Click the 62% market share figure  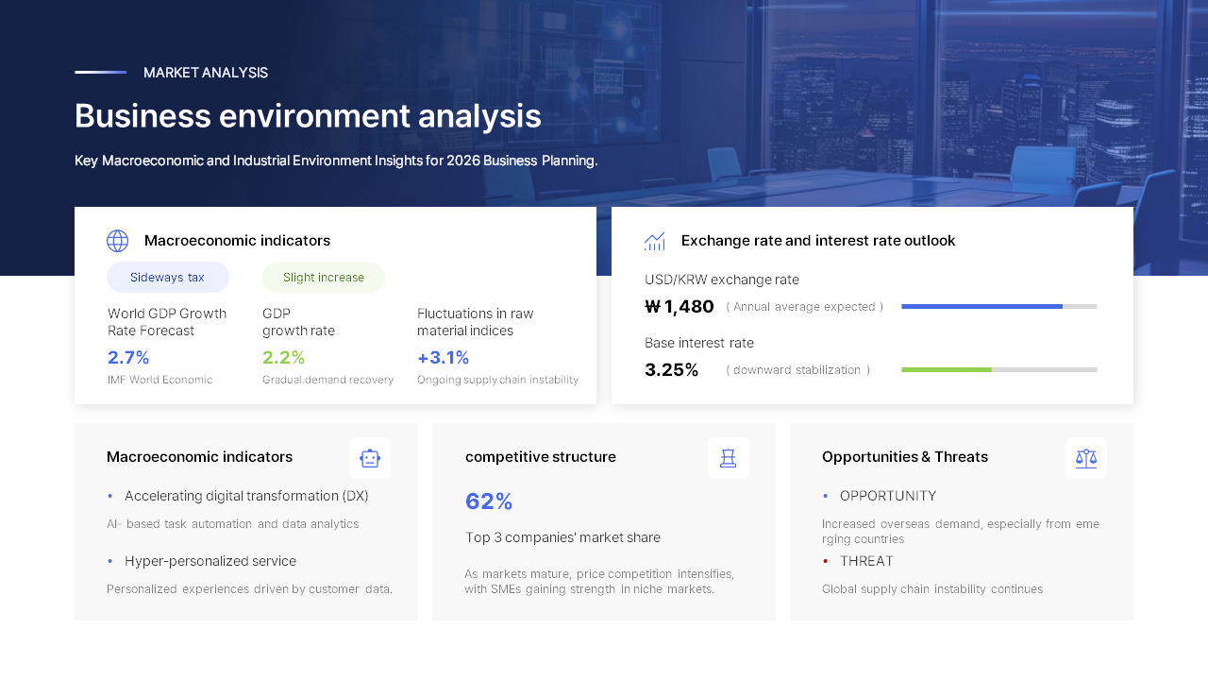coord(489,501)
